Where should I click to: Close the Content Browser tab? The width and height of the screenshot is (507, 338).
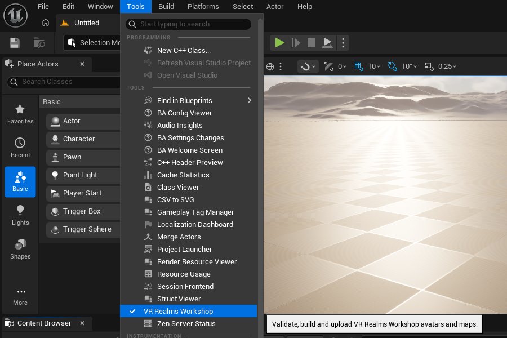[x=82, y=323]
